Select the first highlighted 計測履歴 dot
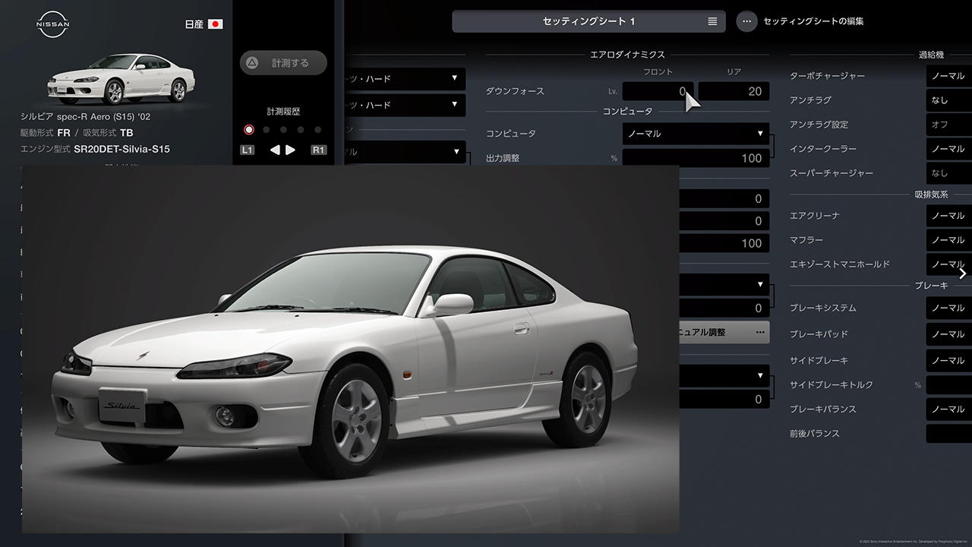The image size is (972, 547). (249, 130)
